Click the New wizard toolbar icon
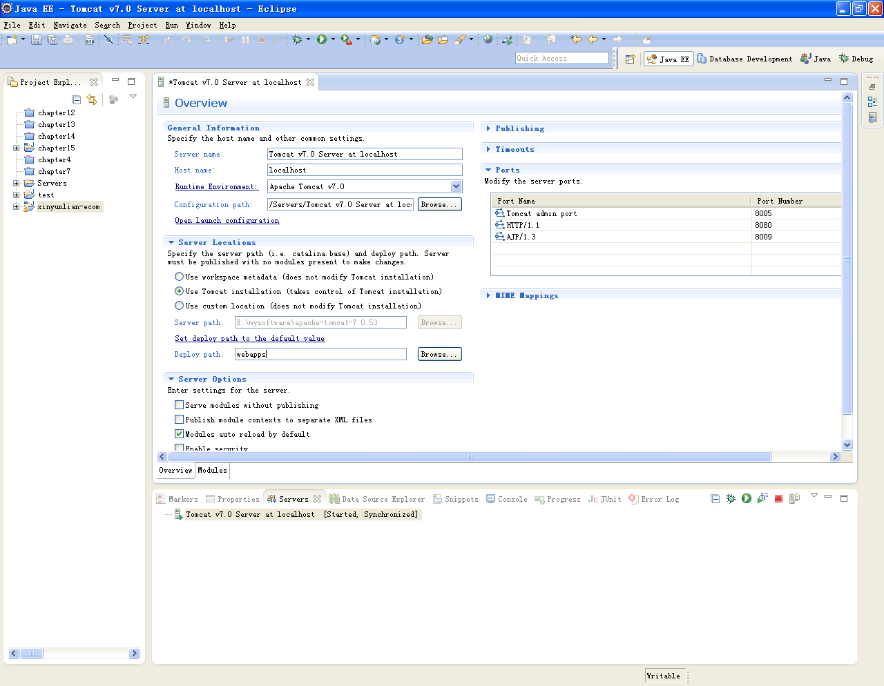The width and height of the screenshot is (884, 686). coord(12,40)
